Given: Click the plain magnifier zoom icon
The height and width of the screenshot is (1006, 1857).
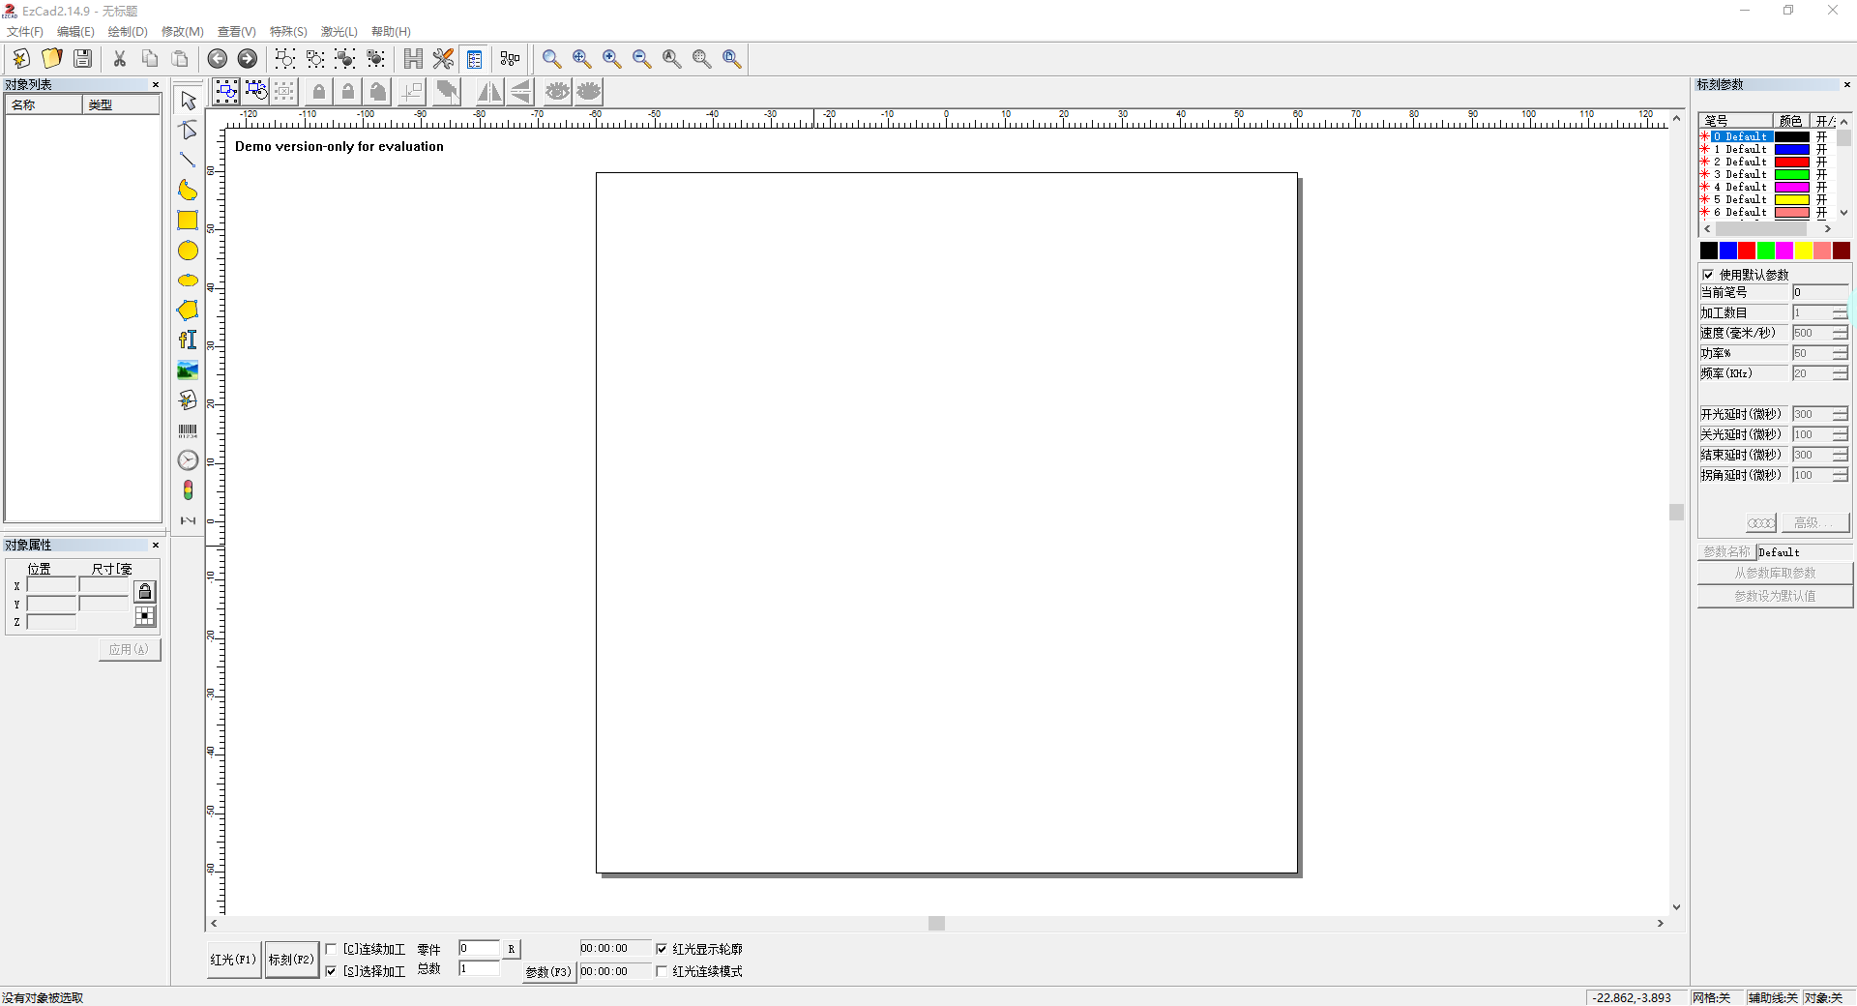Looking at the screenshot, I should click(551, 59).
